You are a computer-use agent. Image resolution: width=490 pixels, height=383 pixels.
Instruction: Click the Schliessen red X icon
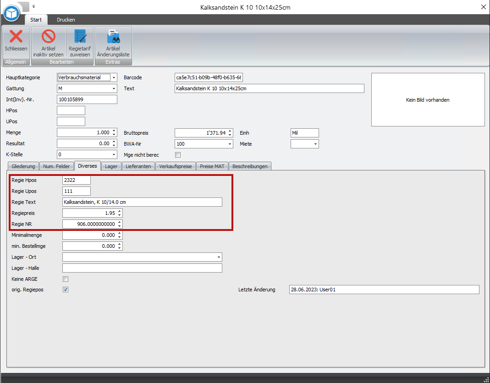(16, 37)
